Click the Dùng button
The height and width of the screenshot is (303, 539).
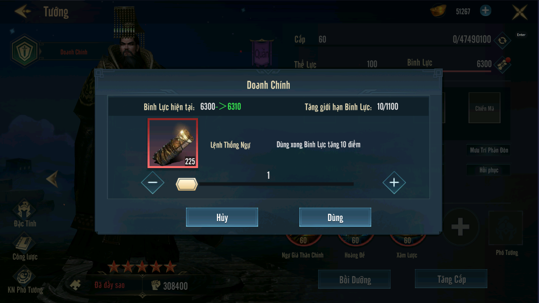pos(335,217)
